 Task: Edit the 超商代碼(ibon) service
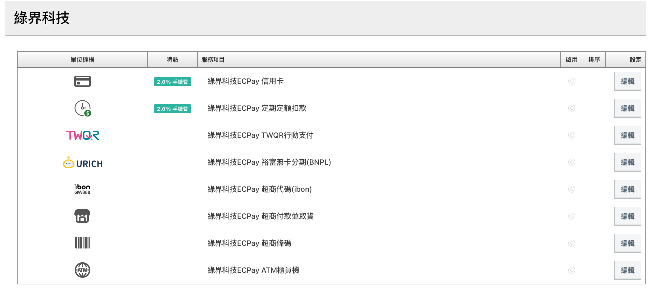627,189
